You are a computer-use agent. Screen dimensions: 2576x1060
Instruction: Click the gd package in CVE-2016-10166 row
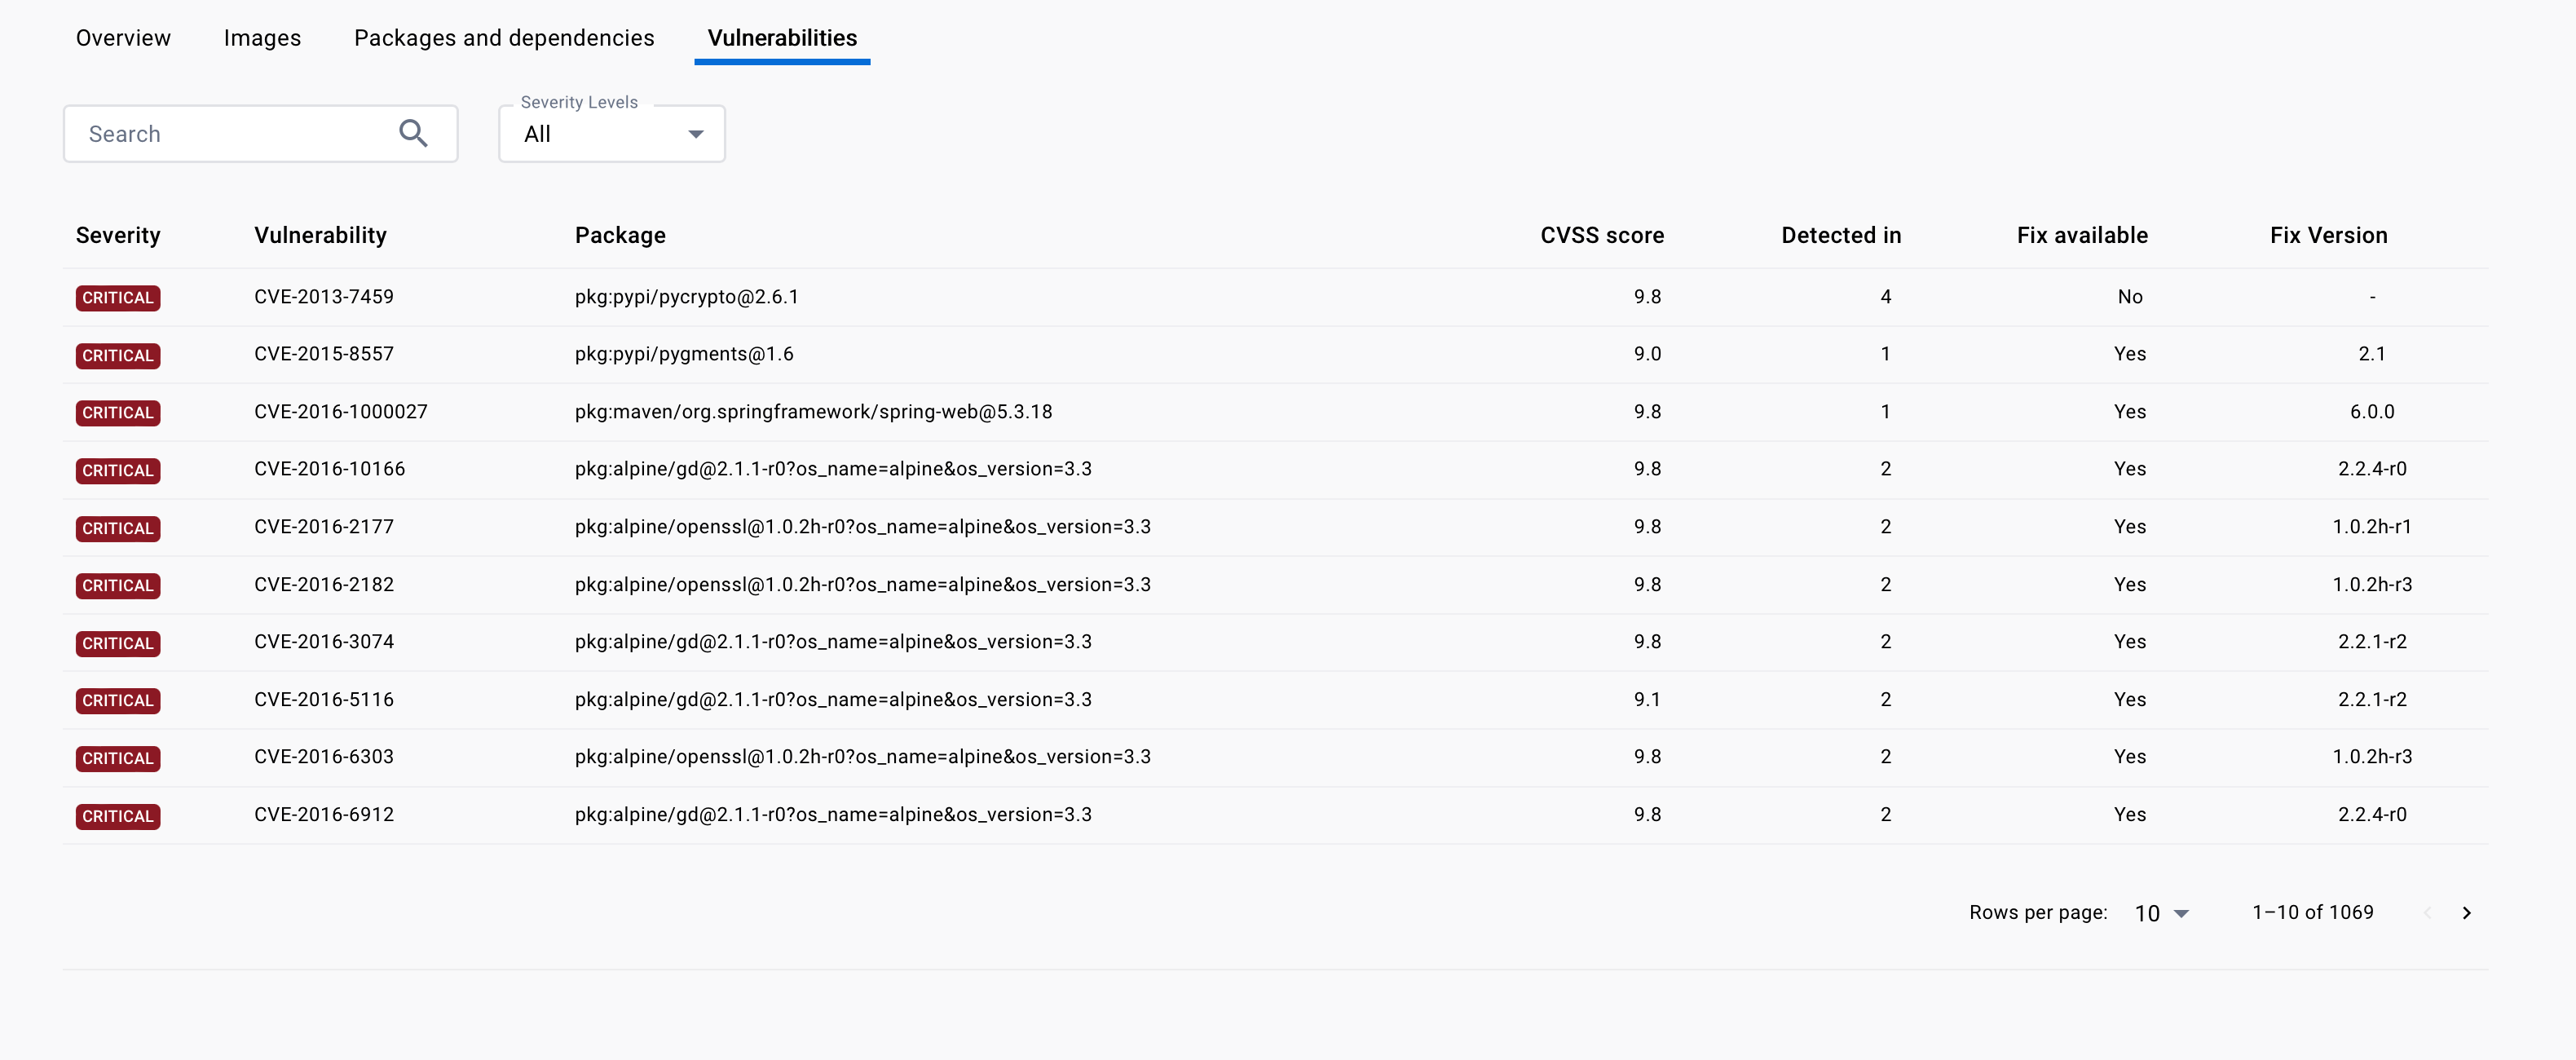point(833,469)
